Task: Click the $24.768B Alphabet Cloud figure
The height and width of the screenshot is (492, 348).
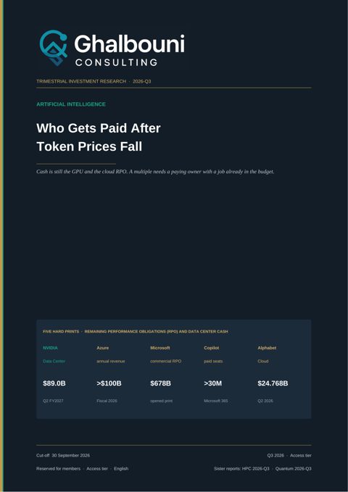Action: point(273,383)
